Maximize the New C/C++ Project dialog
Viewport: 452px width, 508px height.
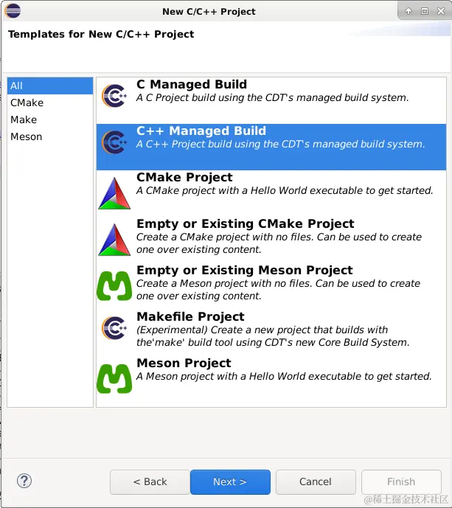tap(424, 11)
